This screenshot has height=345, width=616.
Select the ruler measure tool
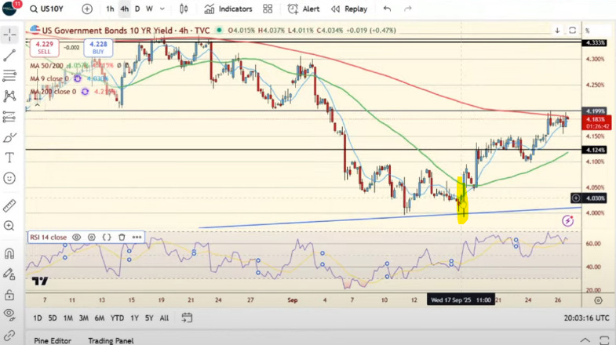pos(9,205)
